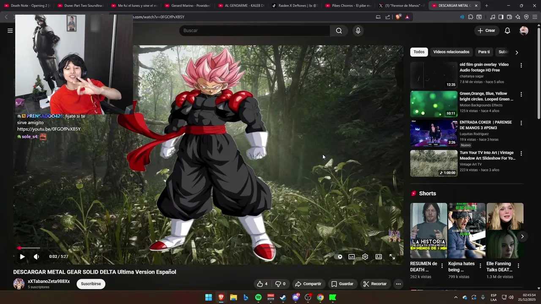The height and width of the screenshot is (304, 541).
Task: Mute the video volume
Action: pyautogui.click(x=36, y=256)
